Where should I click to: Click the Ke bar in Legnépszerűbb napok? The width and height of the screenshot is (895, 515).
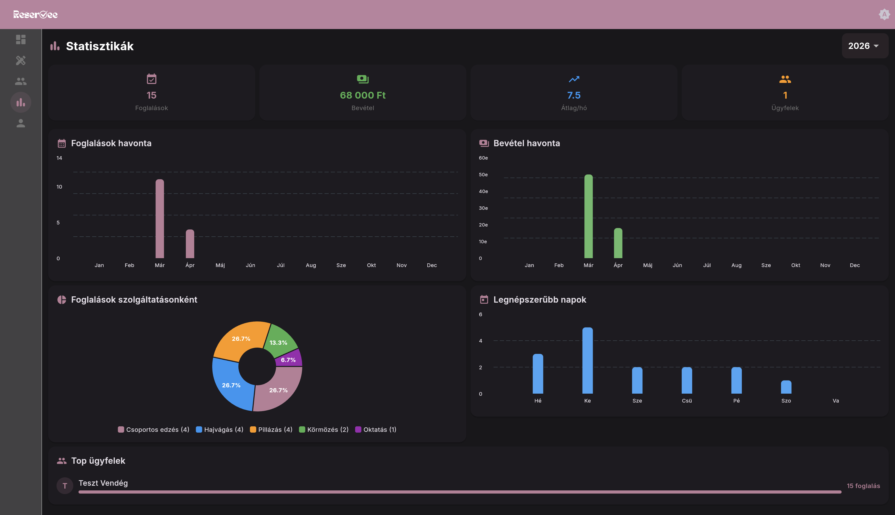(x=588, y=360)
